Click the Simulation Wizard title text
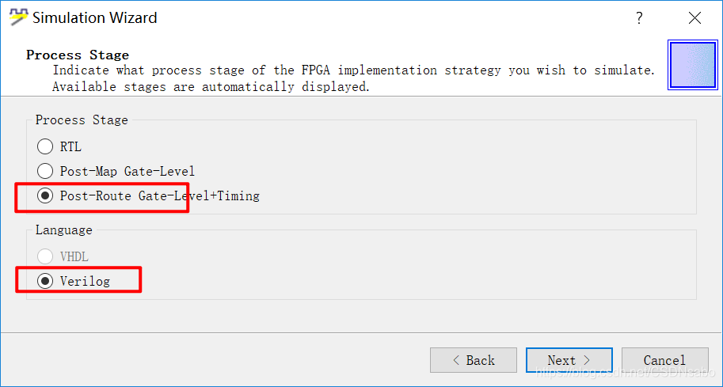This screenshot has height=387, width=723. click(94, 17)
